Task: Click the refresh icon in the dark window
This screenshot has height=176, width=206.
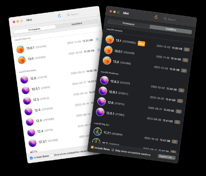Action: click(157, 18)
